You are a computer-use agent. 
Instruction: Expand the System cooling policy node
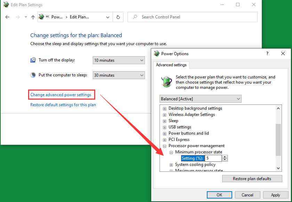coord(171,165)
